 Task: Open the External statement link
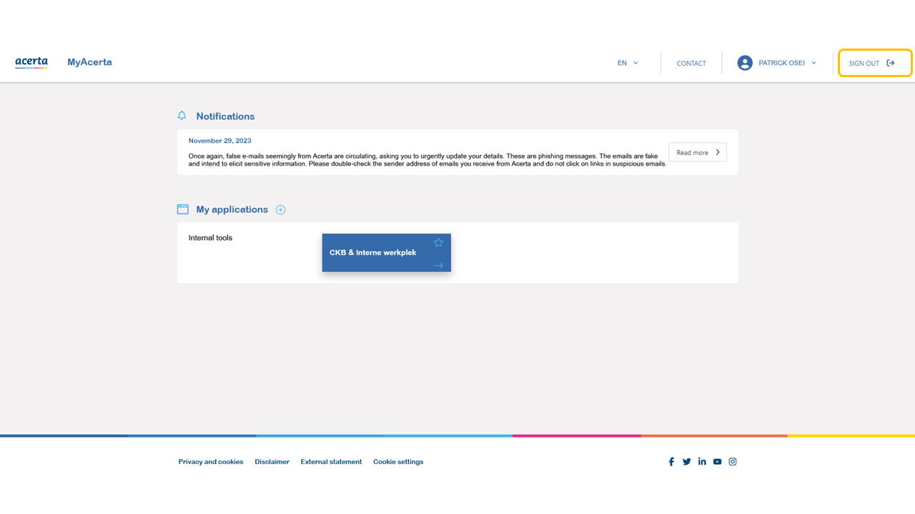pyautogui.click(x=331, y=462)
